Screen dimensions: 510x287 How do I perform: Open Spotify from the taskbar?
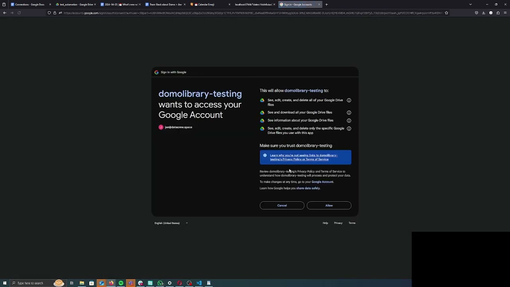click(121, 283)
